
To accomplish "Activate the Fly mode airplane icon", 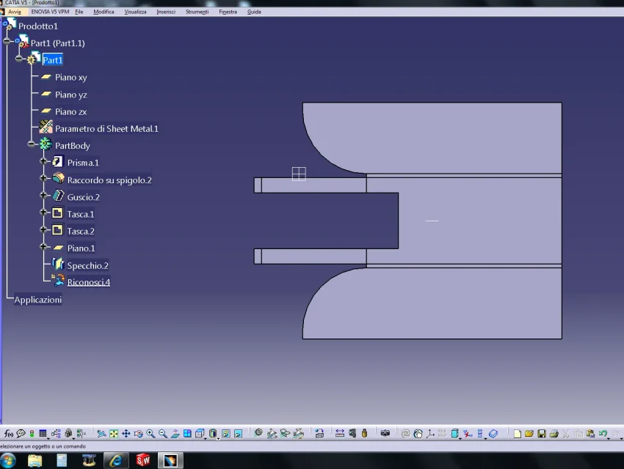I will coord(101,434).
